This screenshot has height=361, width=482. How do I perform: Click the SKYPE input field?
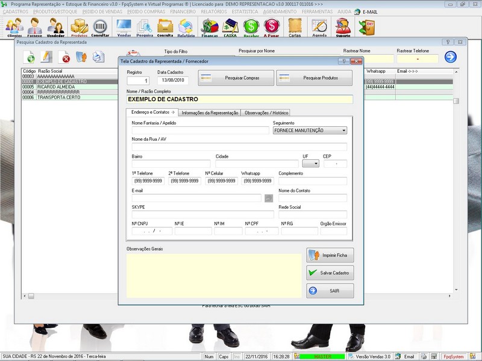point(202,214)
